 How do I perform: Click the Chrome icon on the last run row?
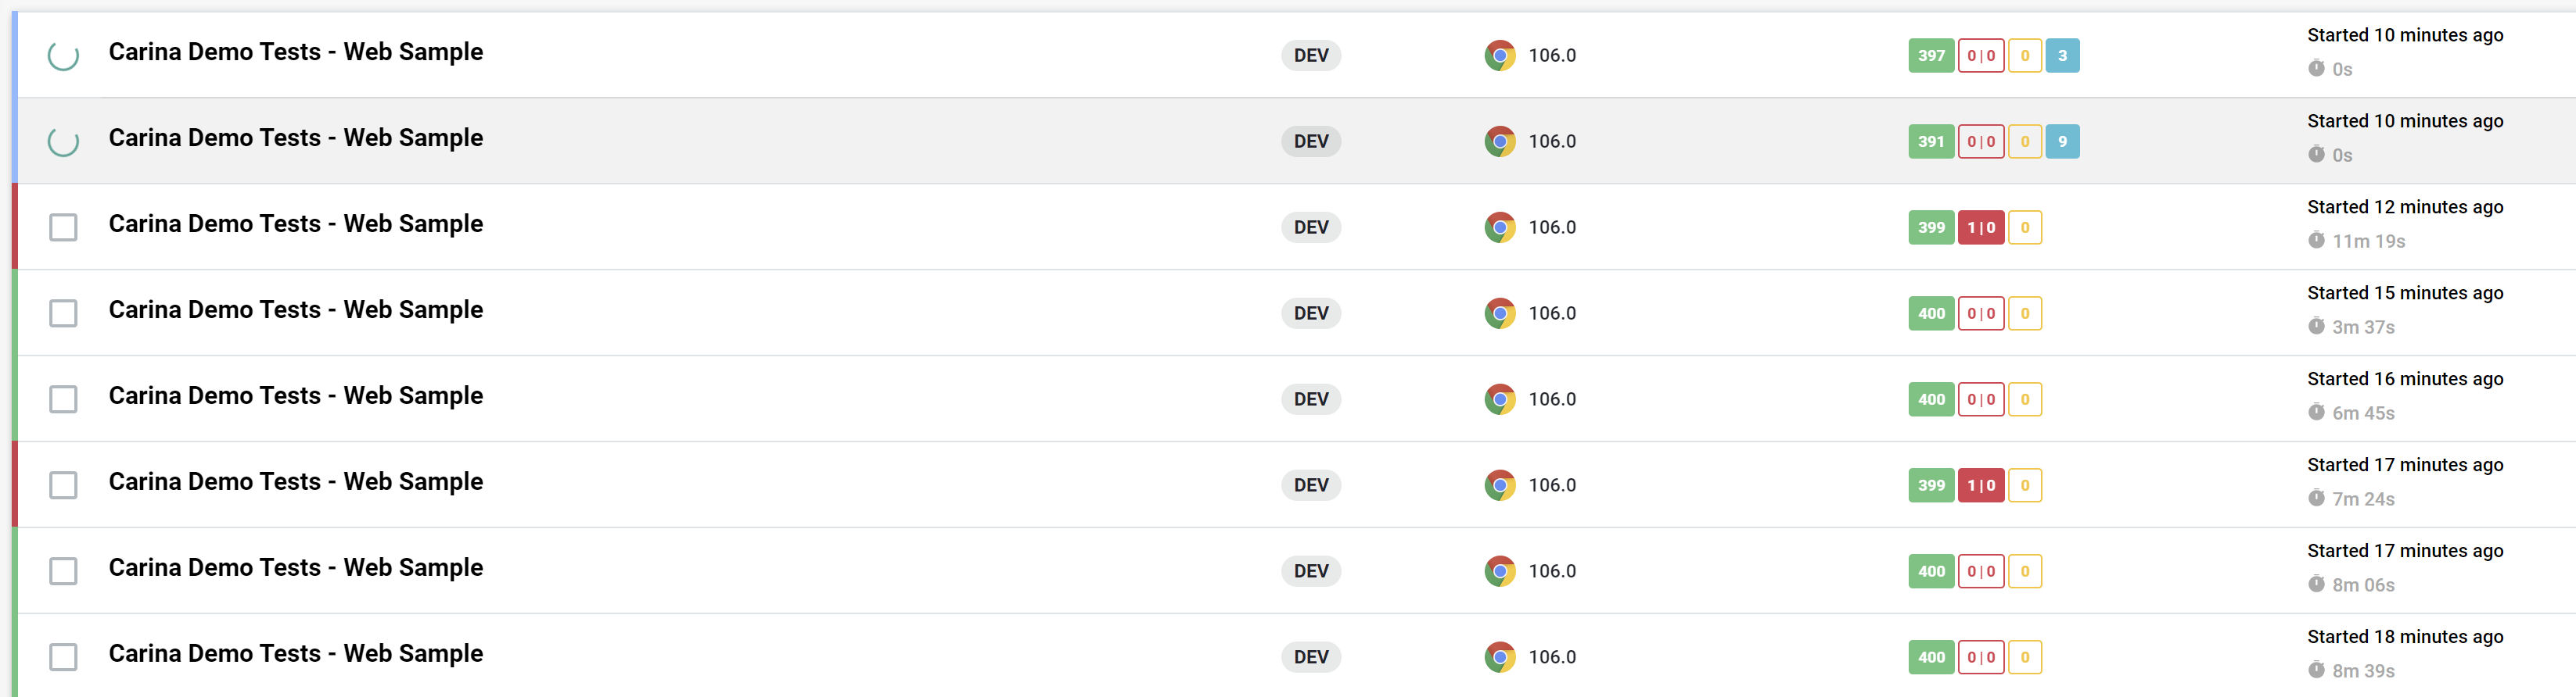(x=1499, y=657)
